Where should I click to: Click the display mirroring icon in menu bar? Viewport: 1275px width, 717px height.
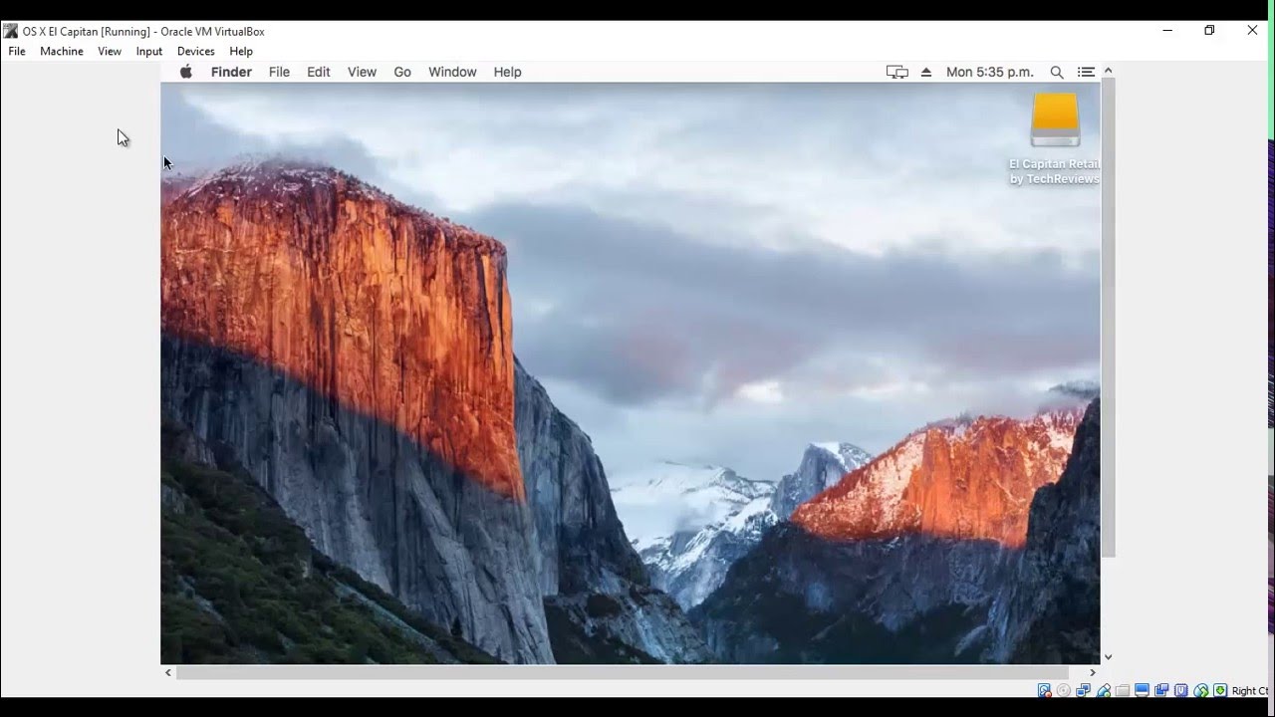click(897, 72)
